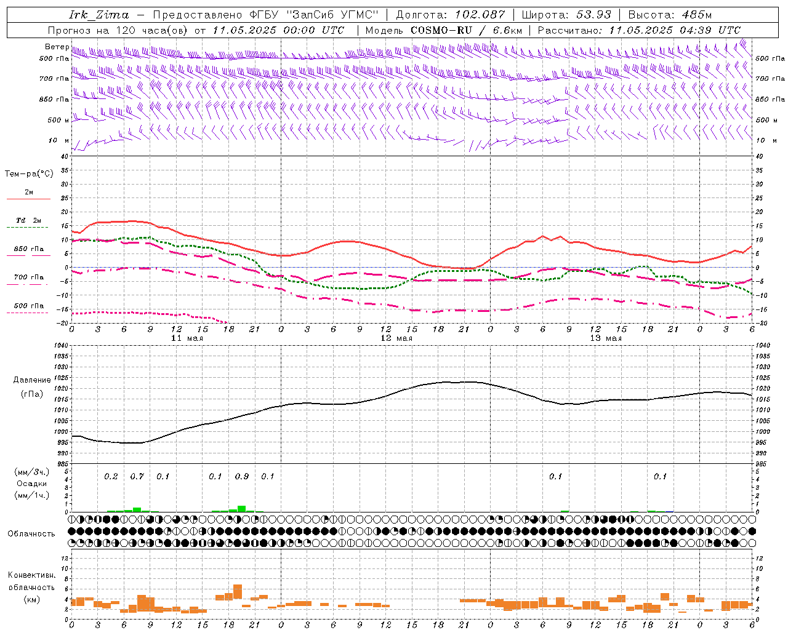The image size is (788, 630).
Task: Click the "(мм/3ч.)" units label
Action: click(x=31, y=472)
